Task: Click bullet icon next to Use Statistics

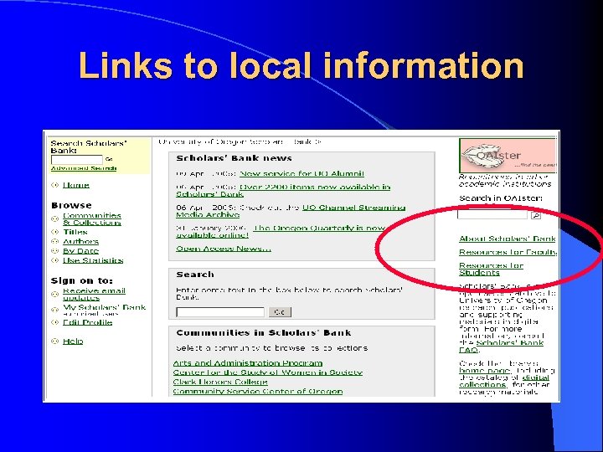Action: point(54,260)
